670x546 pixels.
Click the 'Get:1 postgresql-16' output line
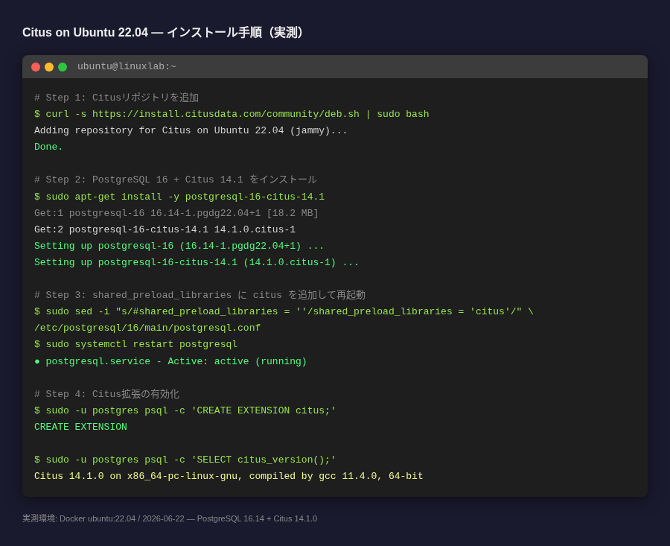pos(176,213)
